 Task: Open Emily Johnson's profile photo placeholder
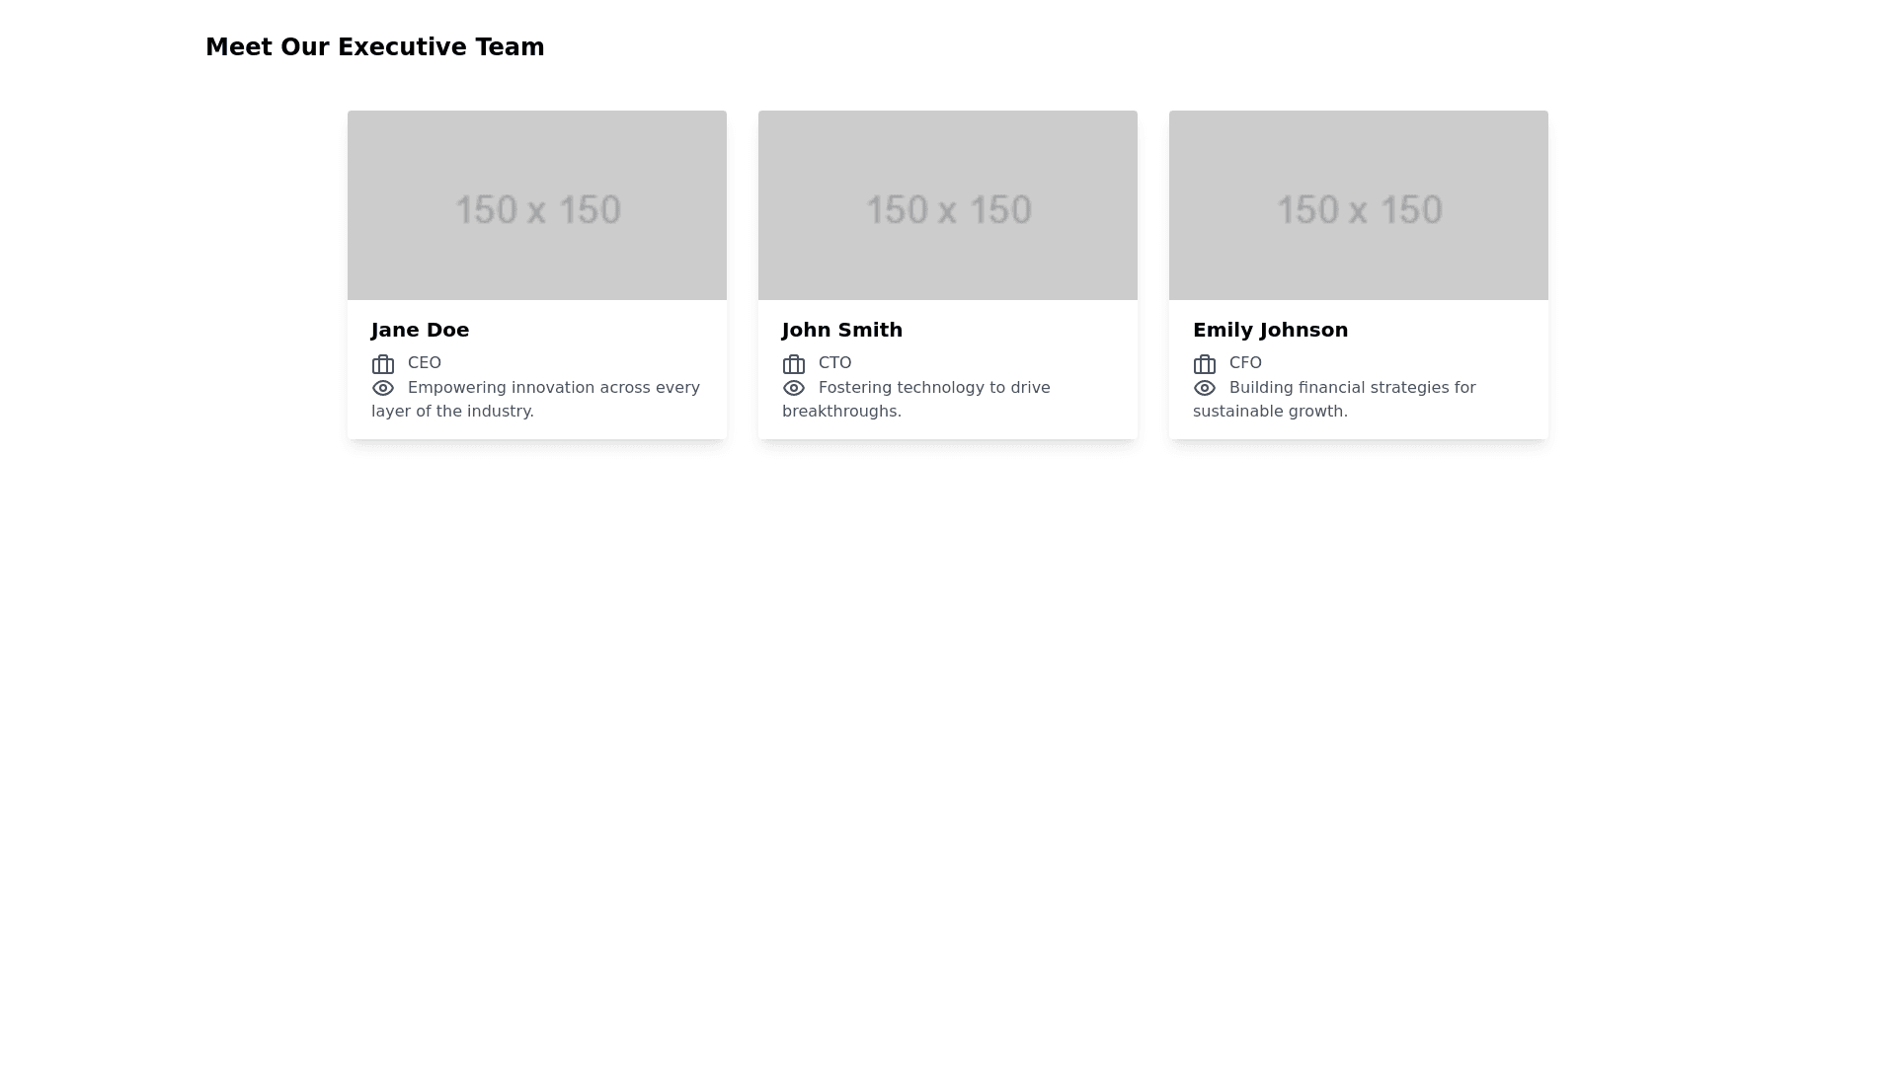point(1359,205)
